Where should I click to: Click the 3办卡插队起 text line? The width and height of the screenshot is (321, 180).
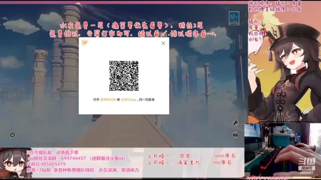click(x=53, y=152)
